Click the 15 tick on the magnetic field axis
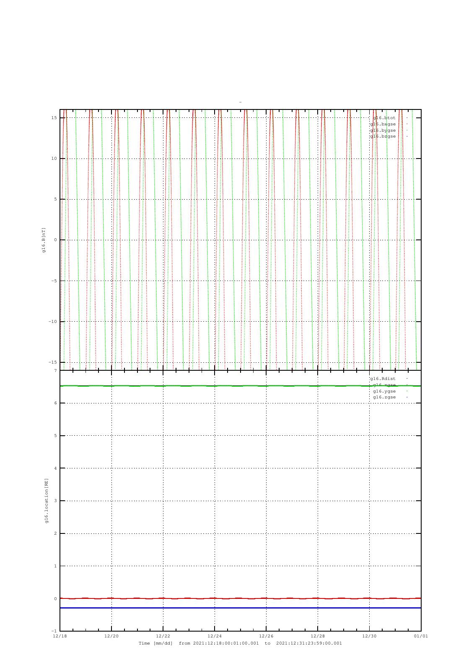Image resolution: width=474 pixels, height=671 pixels. coord(54,118)
